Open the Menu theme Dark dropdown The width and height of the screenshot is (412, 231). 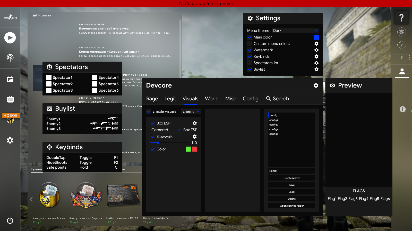point(295,31)
